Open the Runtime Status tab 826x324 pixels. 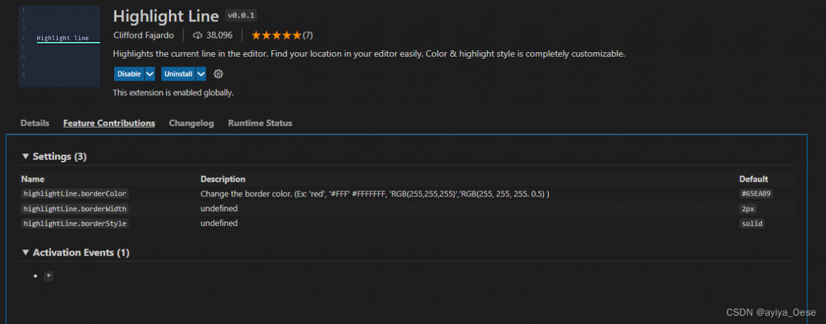[260, 123]
